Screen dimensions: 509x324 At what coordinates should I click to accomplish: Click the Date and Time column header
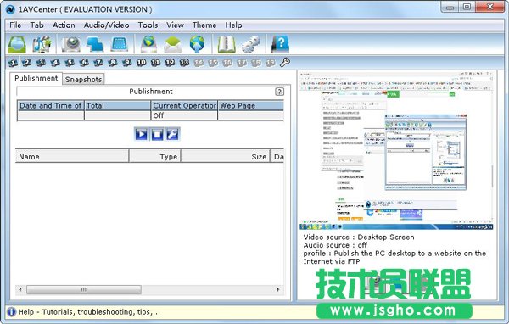pos(51,105)
